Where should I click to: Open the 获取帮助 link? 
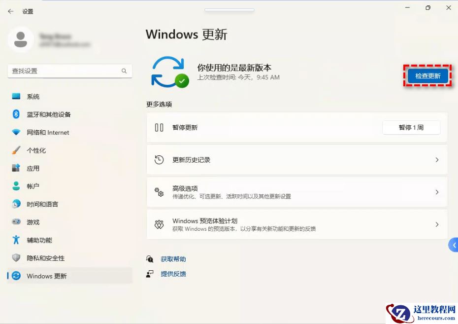tap(173, 258)
